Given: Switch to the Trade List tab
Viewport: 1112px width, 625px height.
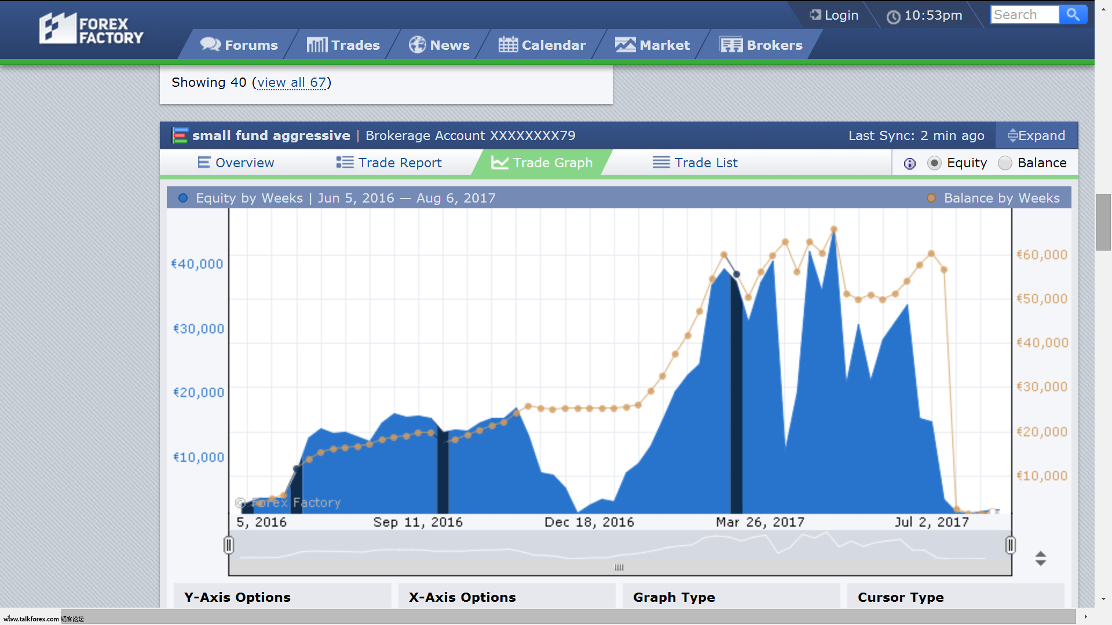Looking at the screenshot, I should [x=695, y=163].
